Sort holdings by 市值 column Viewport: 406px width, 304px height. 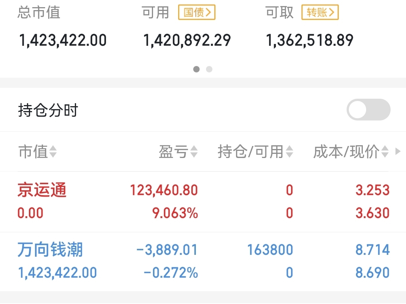pyautogui.click(x=38, y=152)
